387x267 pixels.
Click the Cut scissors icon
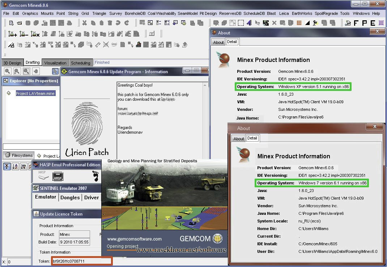tap(85, 23)
